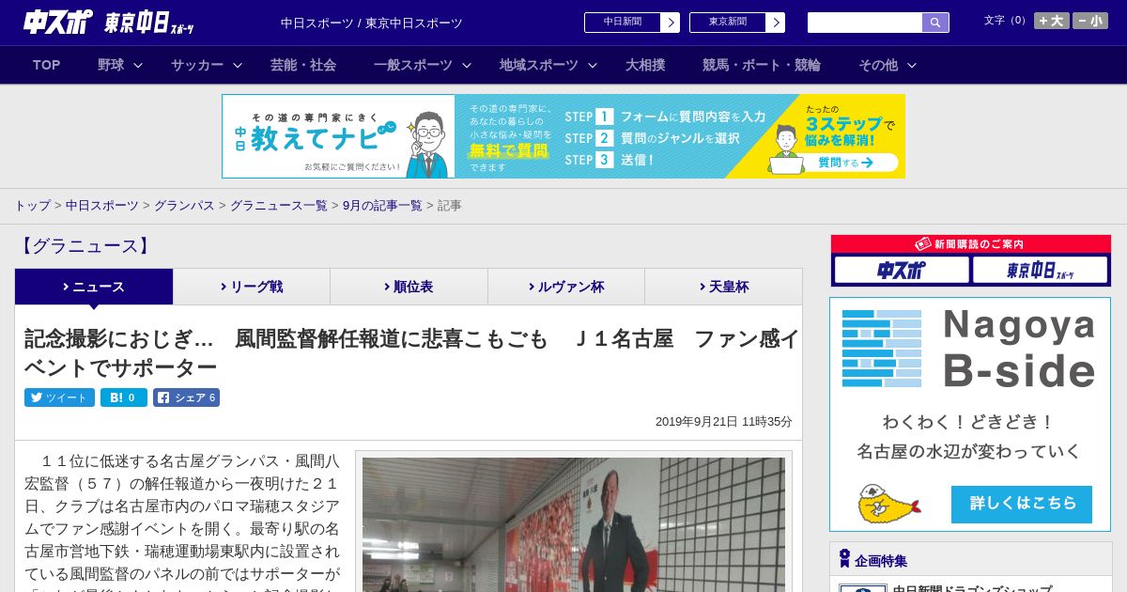Viewport: 1127px width, 592px height.
Task: Click the 教えてナビ banner advertisement
Action: point(563,136)
